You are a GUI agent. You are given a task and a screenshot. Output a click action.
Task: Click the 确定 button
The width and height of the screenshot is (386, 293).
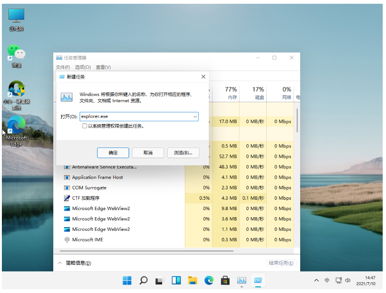(x=113, y=153)
